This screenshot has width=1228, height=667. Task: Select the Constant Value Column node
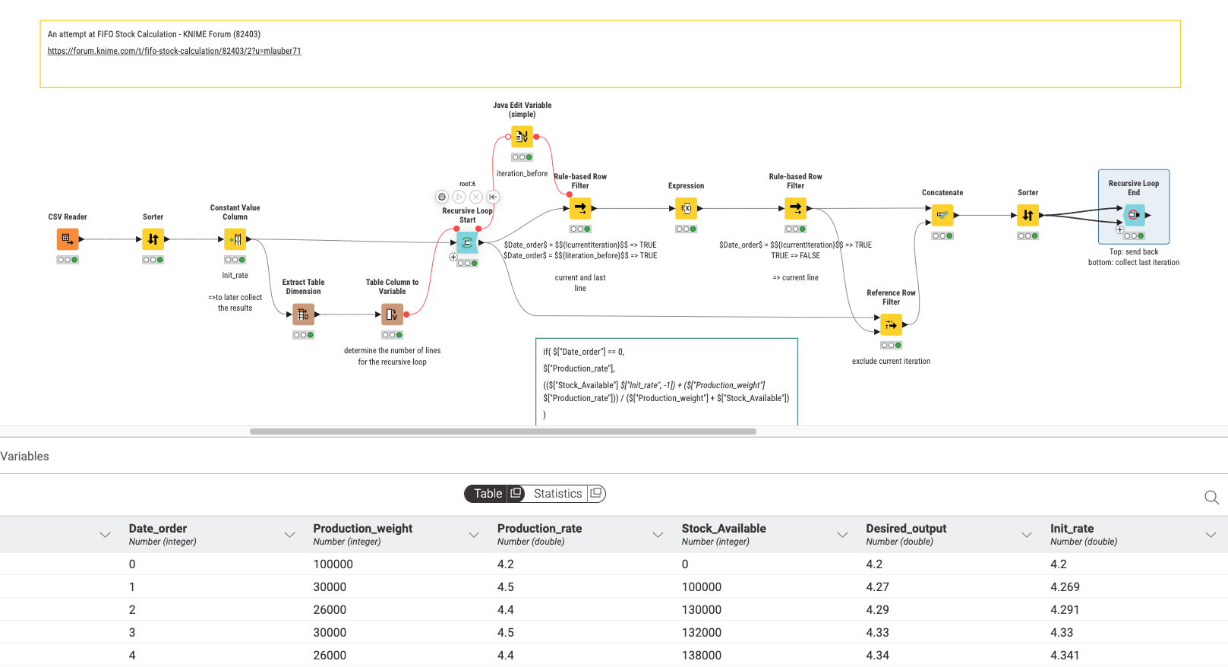(x=235, y=239)
